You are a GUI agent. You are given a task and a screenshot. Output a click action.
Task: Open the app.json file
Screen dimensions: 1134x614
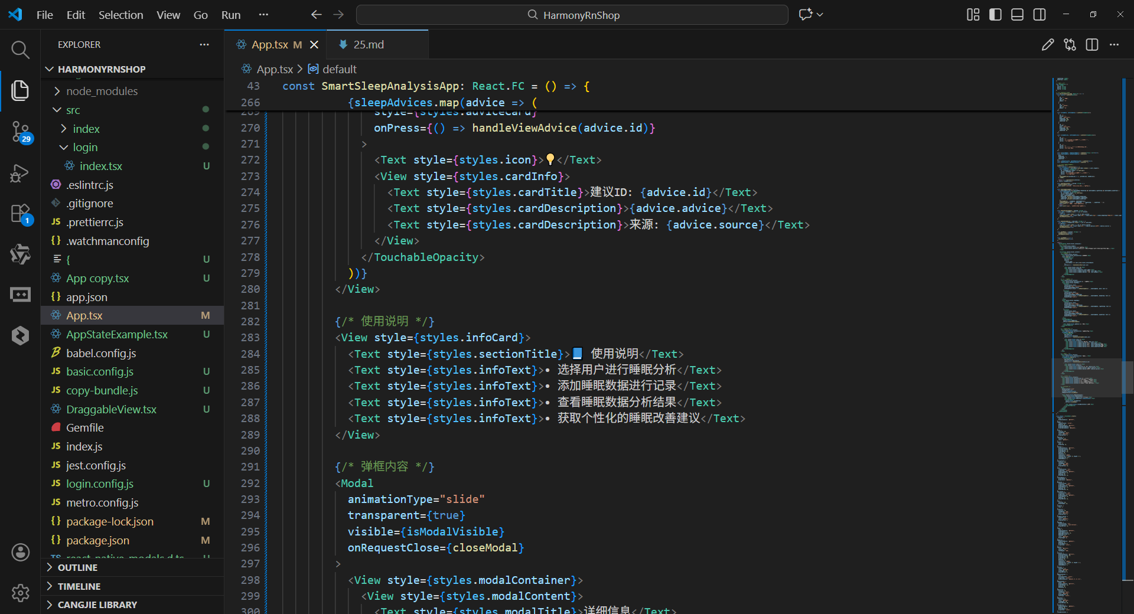[x=132, y=297]
